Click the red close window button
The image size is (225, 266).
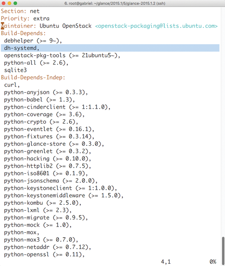[x=3, y=3]
